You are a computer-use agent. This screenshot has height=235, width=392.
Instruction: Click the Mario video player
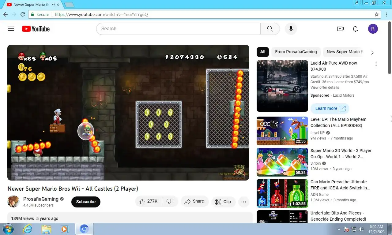pyautogui.click(x=128, y=113)
